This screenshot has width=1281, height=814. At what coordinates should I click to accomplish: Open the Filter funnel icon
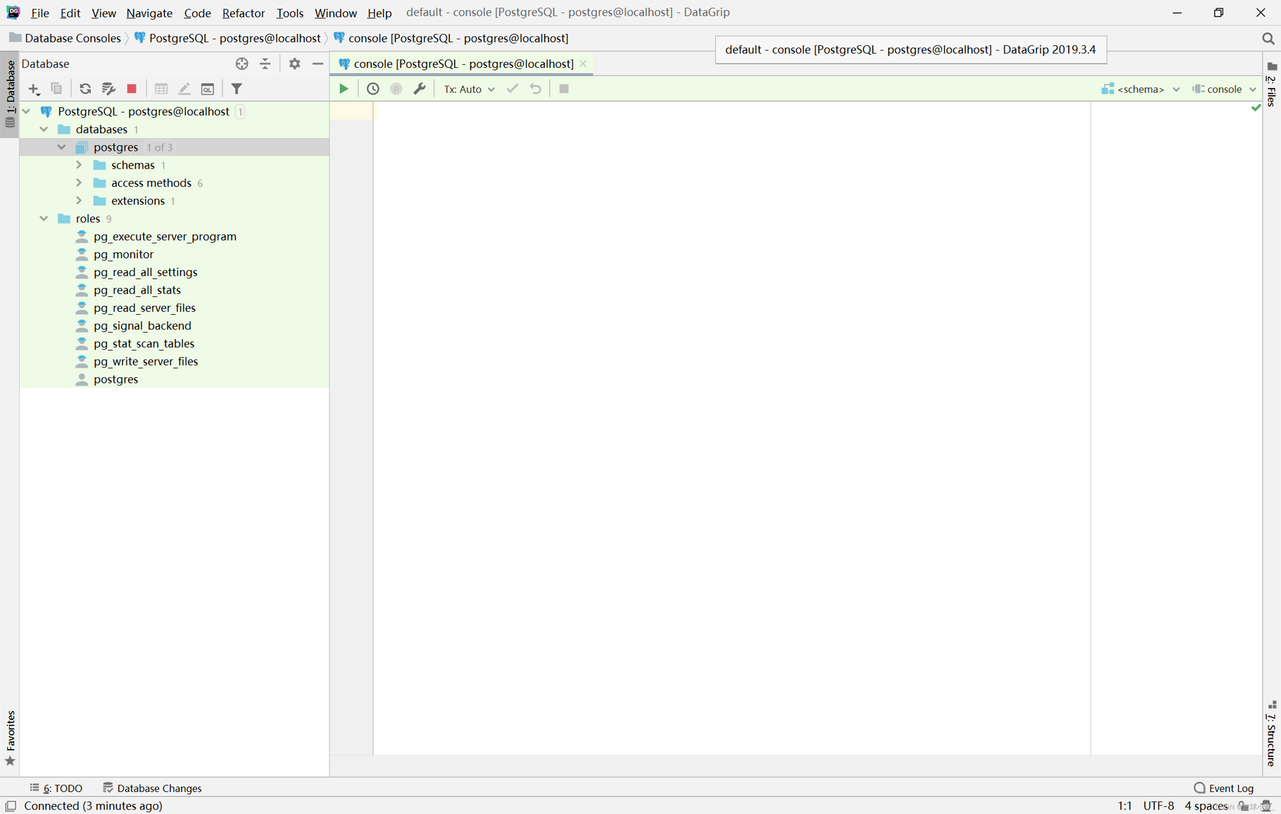coord(237,89)
